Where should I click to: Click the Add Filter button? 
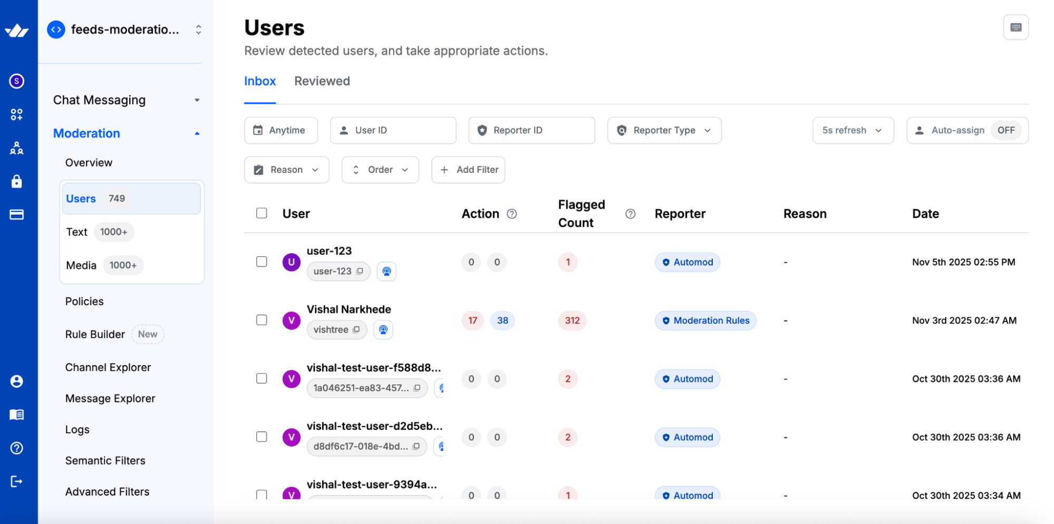468,170
